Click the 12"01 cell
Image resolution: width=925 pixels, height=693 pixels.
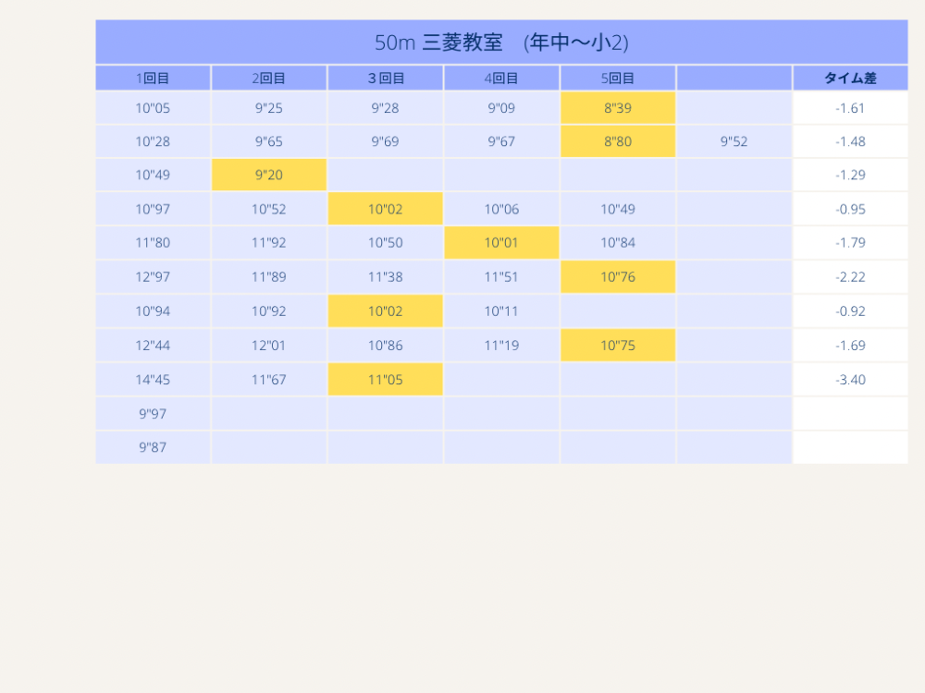(269, 346)
